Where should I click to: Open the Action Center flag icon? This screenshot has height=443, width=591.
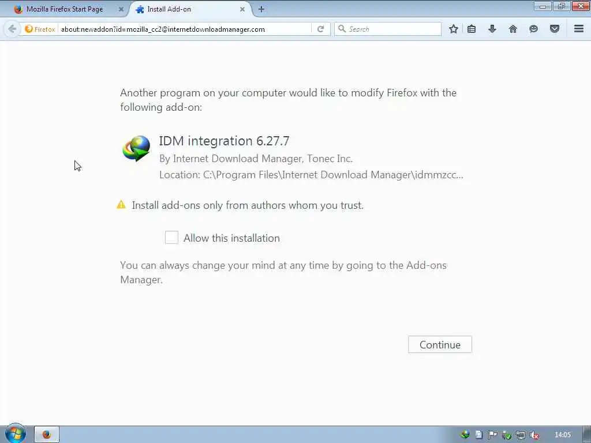pos(492,435)
